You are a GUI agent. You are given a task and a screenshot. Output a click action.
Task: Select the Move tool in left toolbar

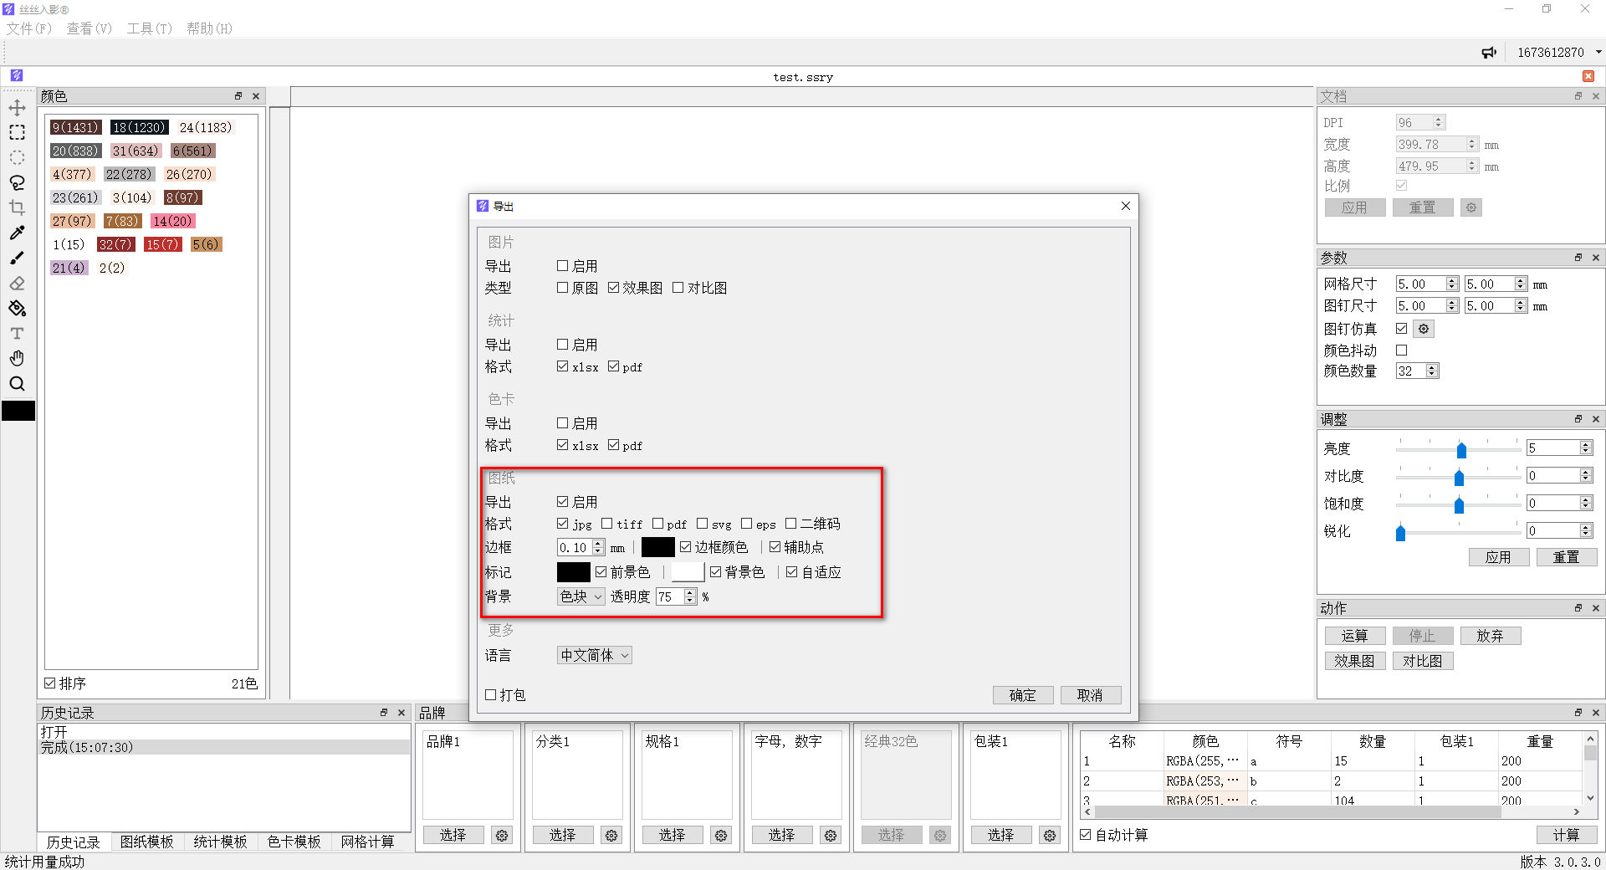pyautogui.click(x=17, y=108)
